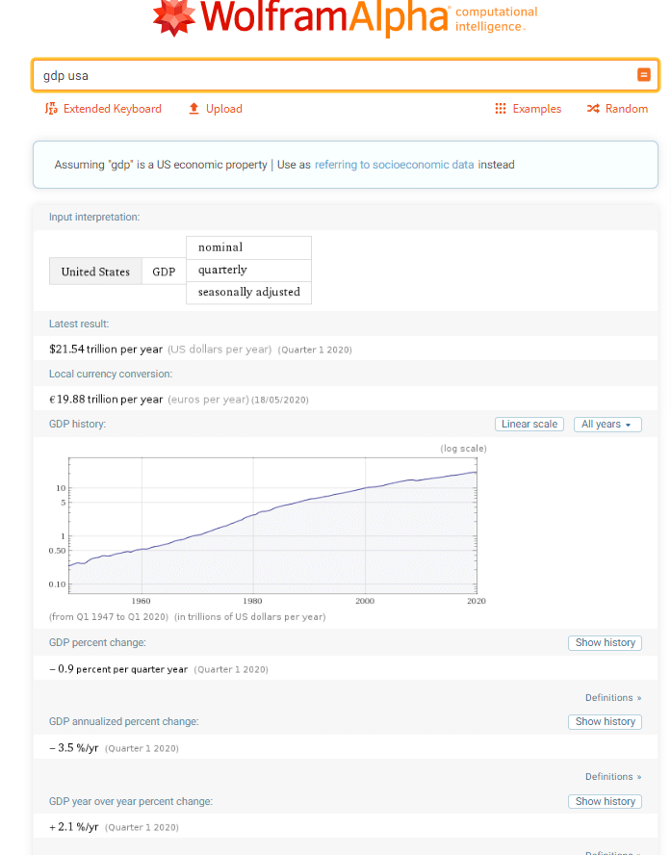Click the WolframAlpha wordmark text
This screenshot has width=671, height=855.
324,17
